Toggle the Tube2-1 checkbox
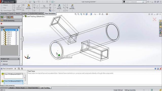162x91 pixels. (16, 34)
